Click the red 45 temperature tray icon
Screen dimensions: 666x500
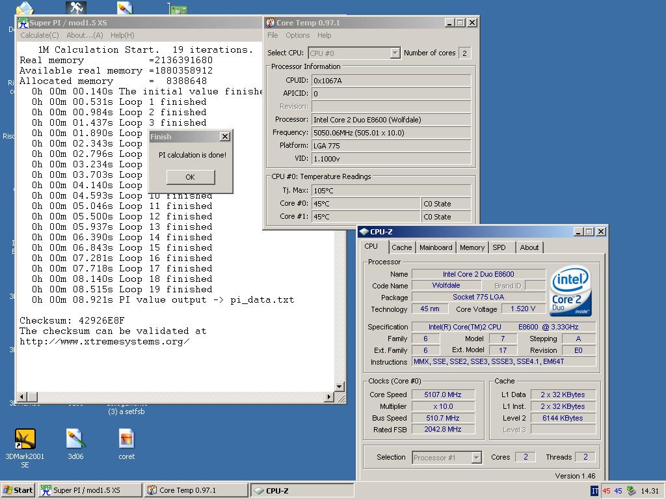point(607,491)
